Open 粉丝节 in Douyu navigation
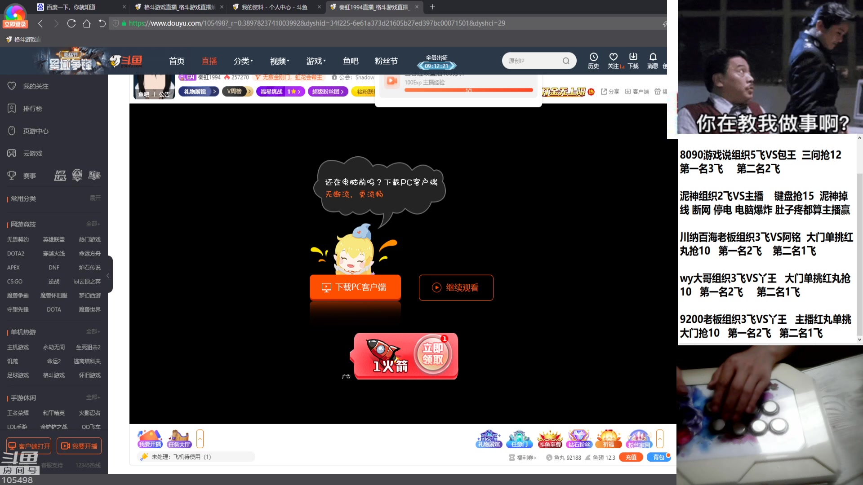This screenshot has width=863, height=485. point(387,61)
